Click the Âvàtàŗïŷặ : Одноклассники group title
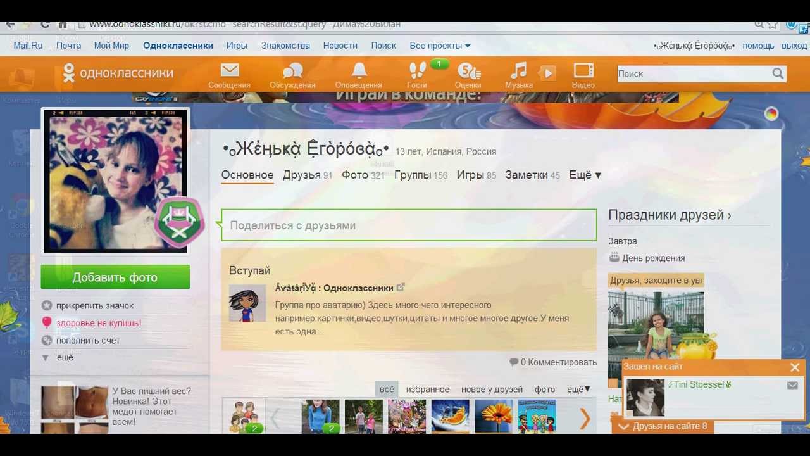This screenshot has width=810, height=456. coord(334,288)
